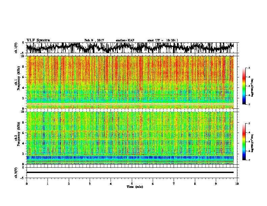Image resolution: width=267 pixels, height=206 pixels.
Task: Click time axis tick label '10'
Action: (237, 184)
